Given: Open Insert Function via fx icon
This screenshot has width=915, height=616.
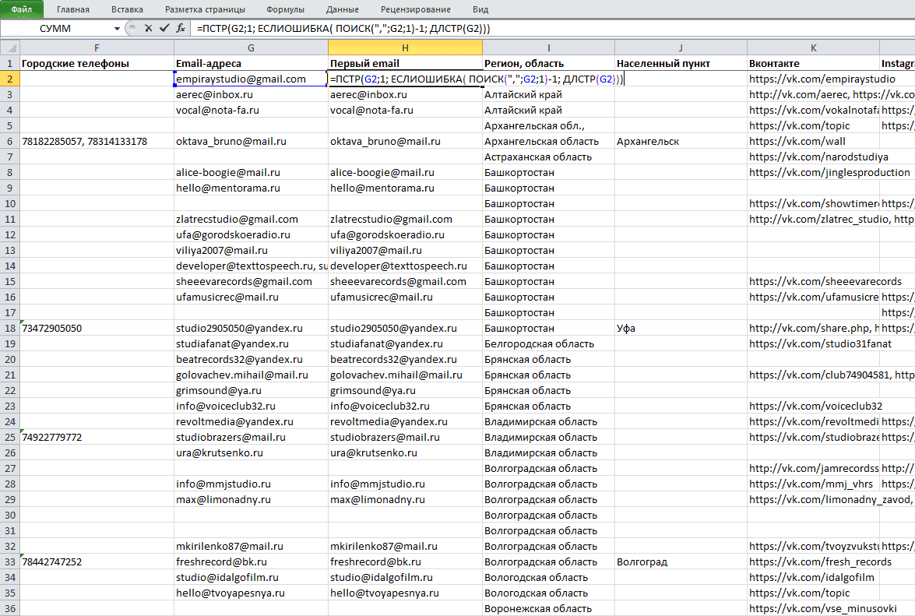Looking at the screenshot, I should 181,28.
